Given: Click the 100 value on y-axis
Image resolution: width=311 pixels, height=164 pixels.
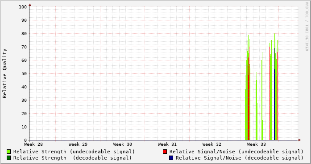Looking at the screenshot, I should click(x=23, y=7).
